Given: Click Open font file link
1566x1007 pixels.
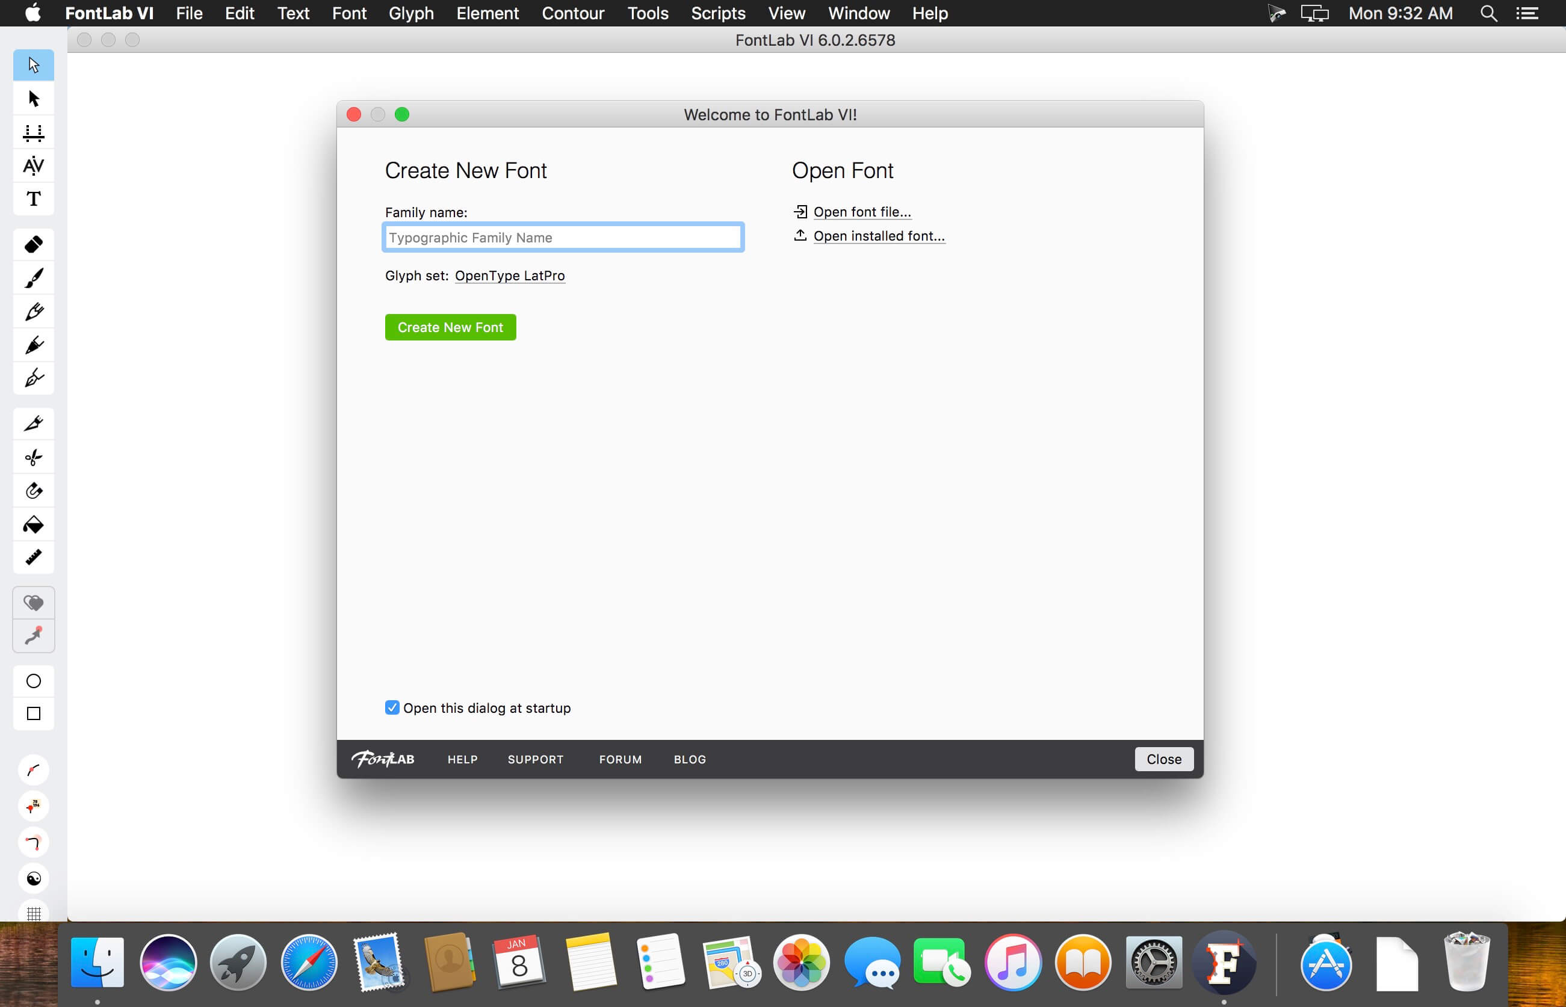Looking at the screenshot, I should coord(861,212).
